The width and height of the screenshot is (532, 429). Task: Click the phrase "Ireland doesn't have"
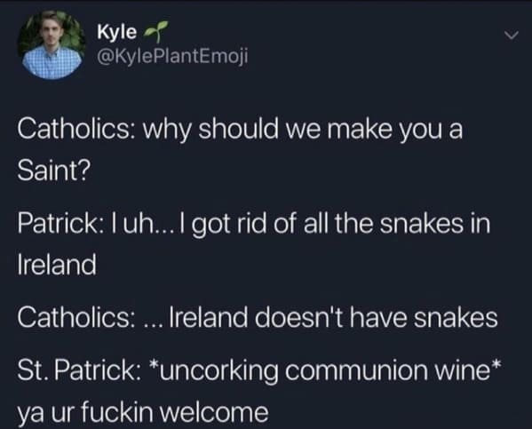pyautogui.click(x=288, y=318)
